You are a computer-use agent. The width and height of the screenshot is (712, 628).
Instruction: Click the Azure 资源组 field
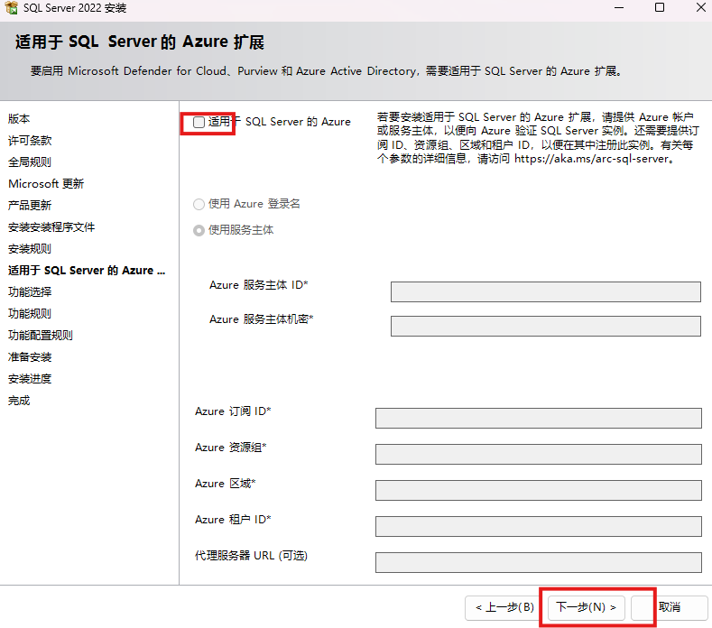pos(538,454)
